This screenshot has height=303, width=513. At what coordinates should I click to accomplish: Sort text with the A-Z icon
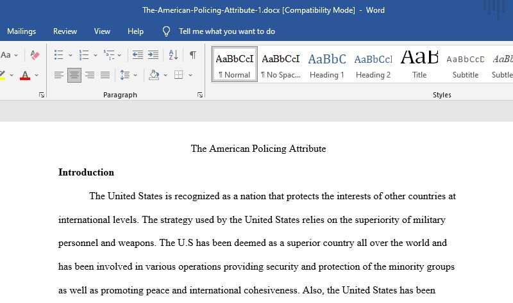(173, 55)
